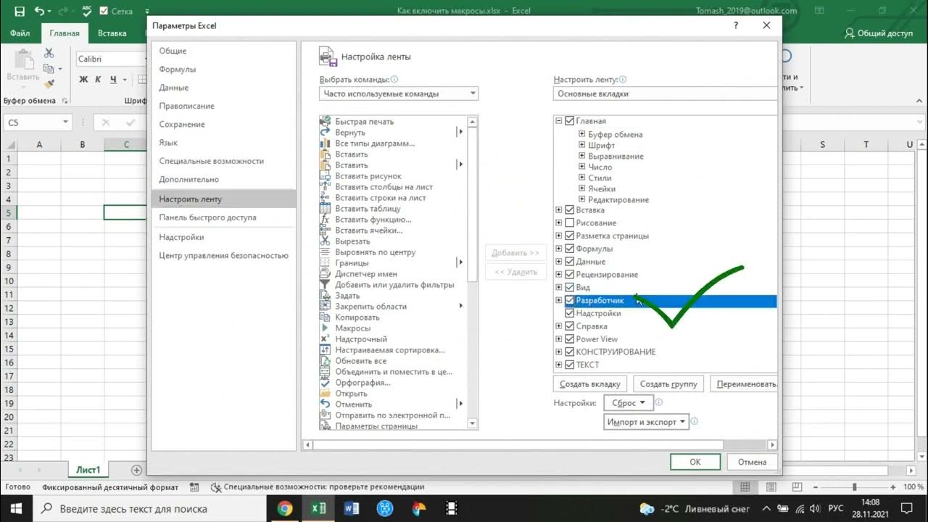Toggle italic К formatting
Viewport: 928px width, 522px height.
99,80
